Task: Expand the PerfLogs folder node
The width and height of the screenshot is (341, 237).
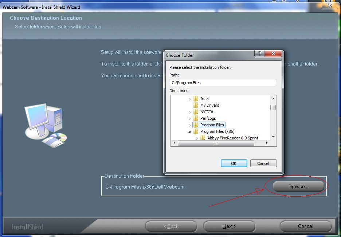Action: pyautogui.click(x=189, y=119)
